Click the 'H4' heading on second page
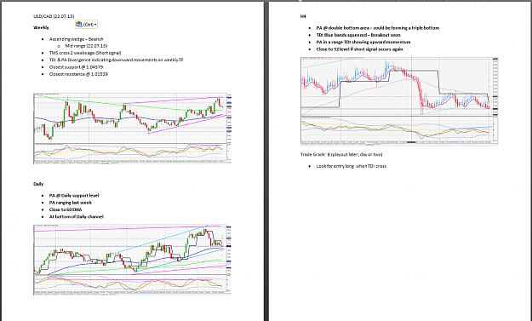 click(303, 16)
